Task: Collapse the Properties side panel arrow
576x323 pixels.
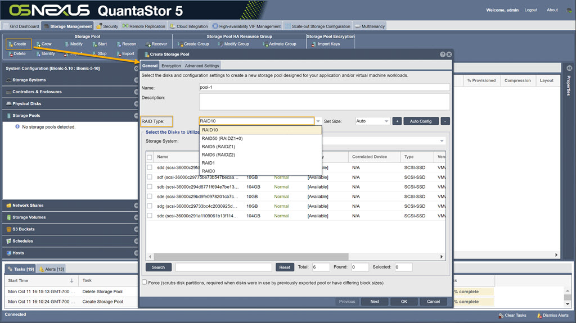Action: coord(569,69)
